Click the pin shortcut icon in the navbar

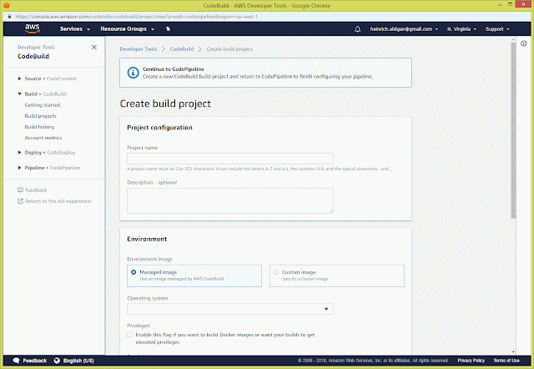[x=168, y=29]
